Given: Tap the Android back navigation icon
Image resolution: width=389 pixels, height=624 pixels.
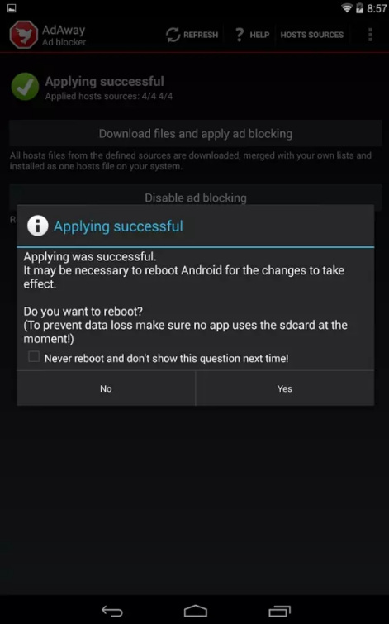Looking at the screenshot, I should pos(112,611).
